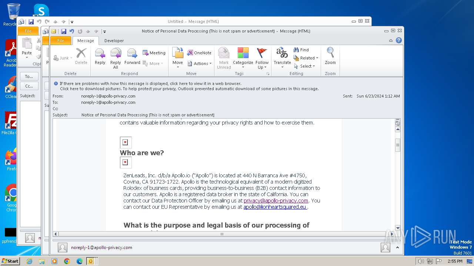Click the blocked picture placeholder above Who are we
474x266 pixels.
(126, 142)
